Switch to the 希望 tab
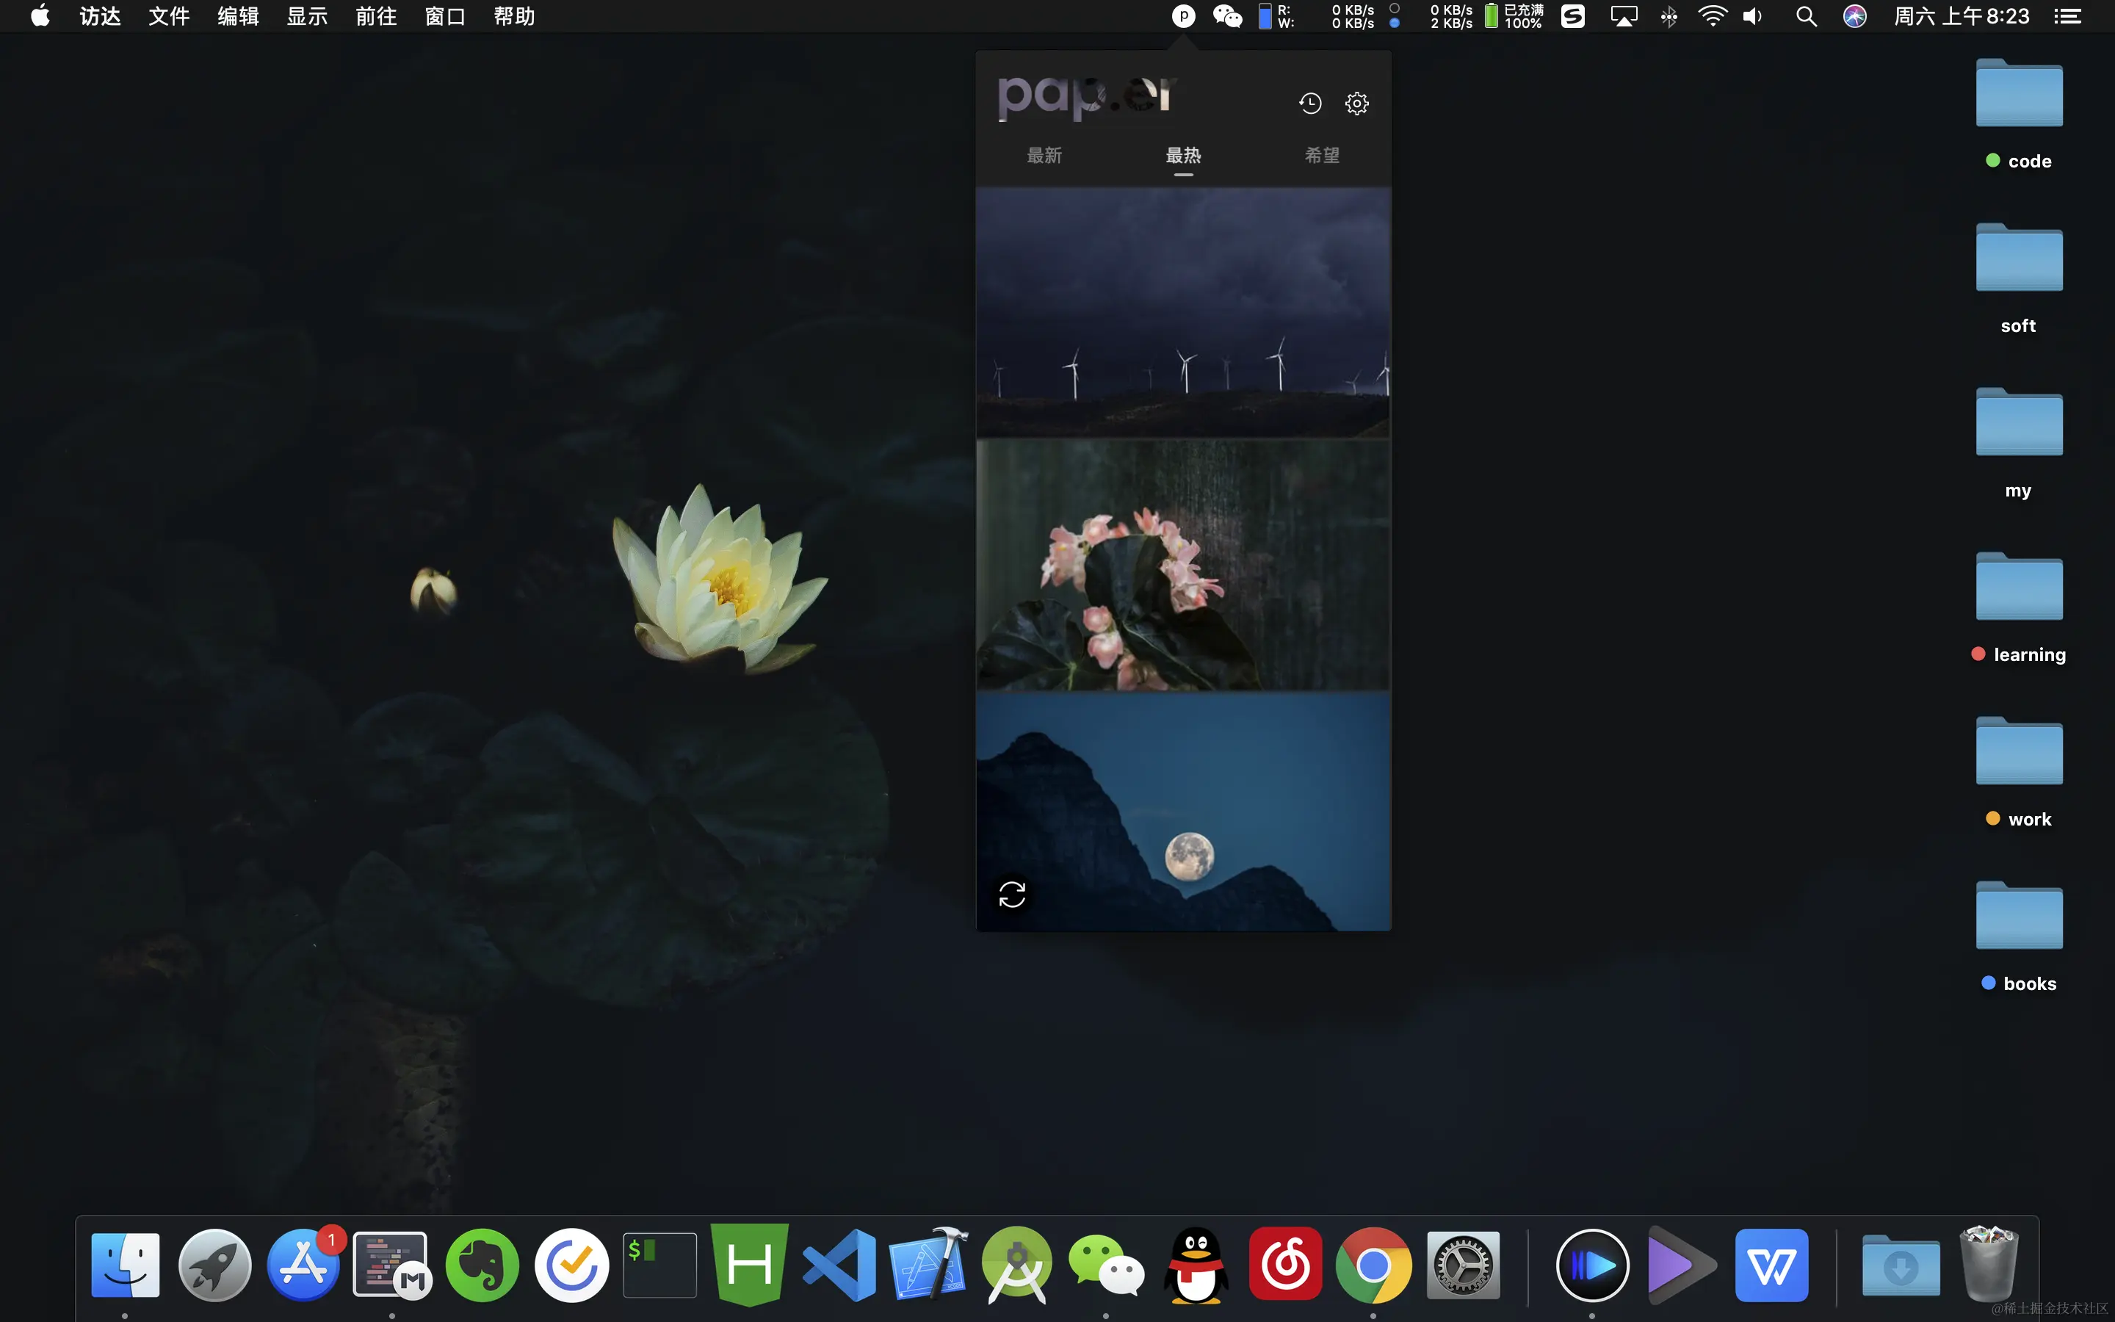This screenshot has height=1322, width=2115. coord(1321,156)
